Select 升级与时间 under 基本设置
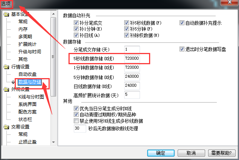 (x=30, y=52)
